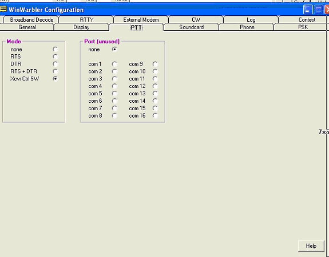Screen dimensions: 329x257
Task: Switch to the CW tab
Action: click(x=196, y=19)
